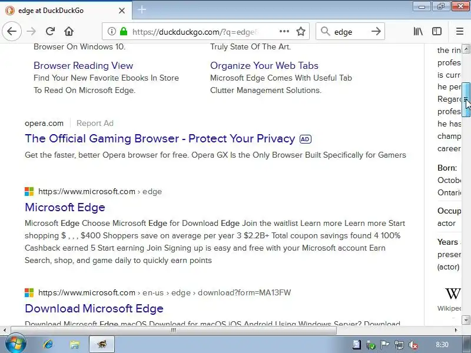The image size is (471, 353).
Task: Click the horizontal scrollbar right arrow
Action: click(456, 330)
